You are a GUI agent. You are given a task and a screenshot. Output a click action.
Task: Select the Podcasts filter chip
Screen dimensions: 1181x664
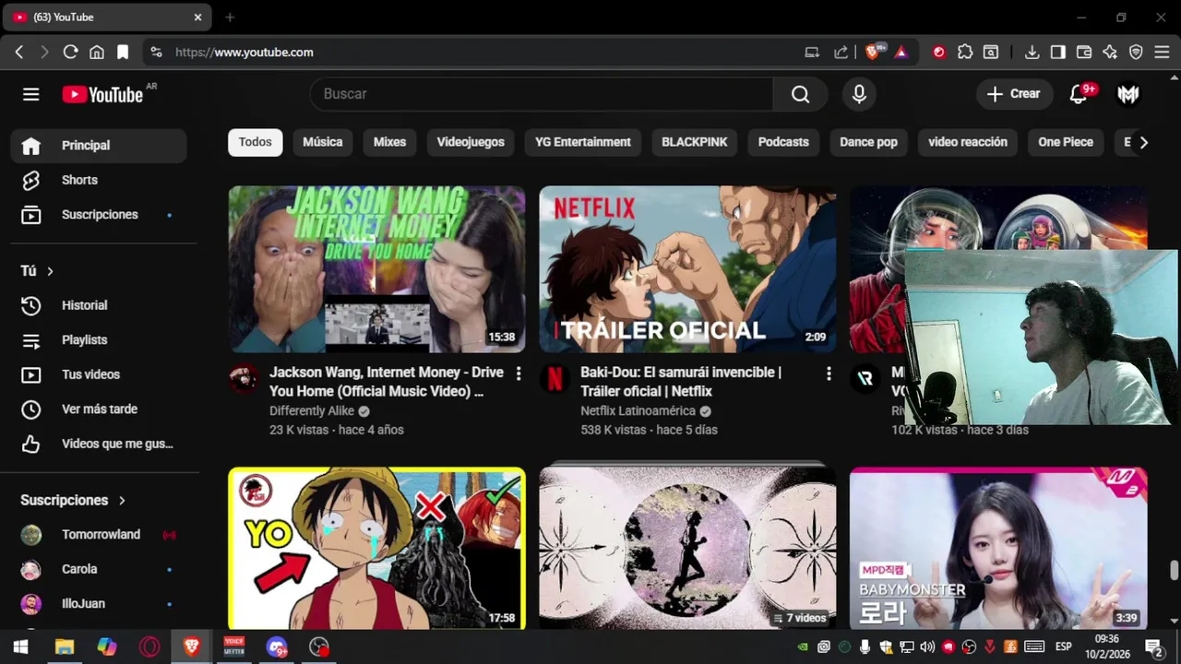point(783,142)
